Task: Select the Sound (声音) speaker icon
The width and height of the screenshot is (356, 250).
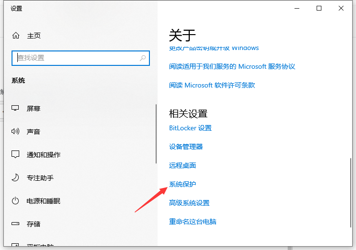Action: [16, 132]
